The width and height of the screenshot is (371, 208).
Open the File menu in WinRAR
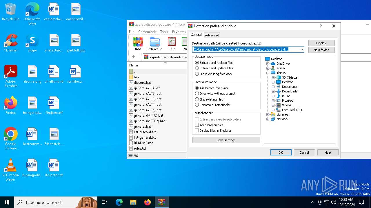coord(132,32)
